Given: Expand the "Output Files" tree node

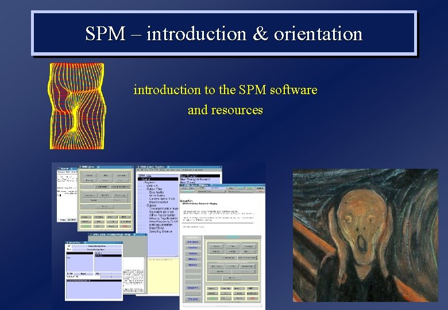Looking at the screenshot, I should pyautogui.click(x=155, y=189).
